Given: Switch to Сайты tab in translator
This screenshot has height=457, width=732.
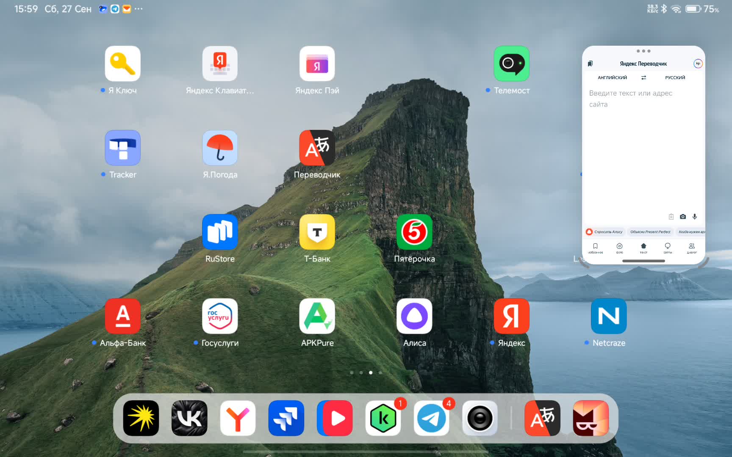Looking at the screenshot, I should pos(668,248).
